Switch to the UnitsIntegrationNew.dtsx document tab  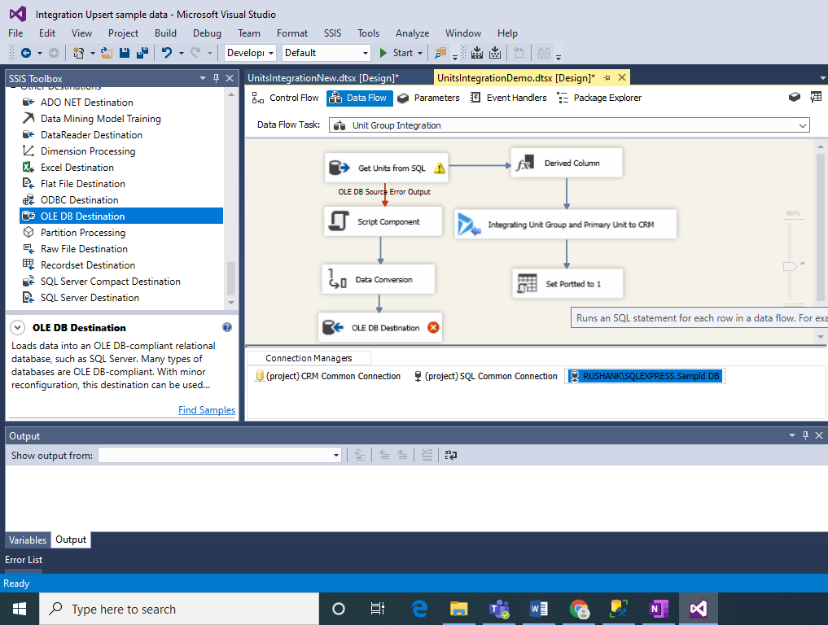click(x=323, y=78)
